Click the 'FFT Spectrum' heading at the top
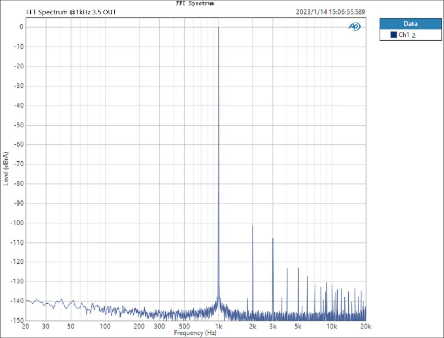444x338 pixels. click(195, 3)
